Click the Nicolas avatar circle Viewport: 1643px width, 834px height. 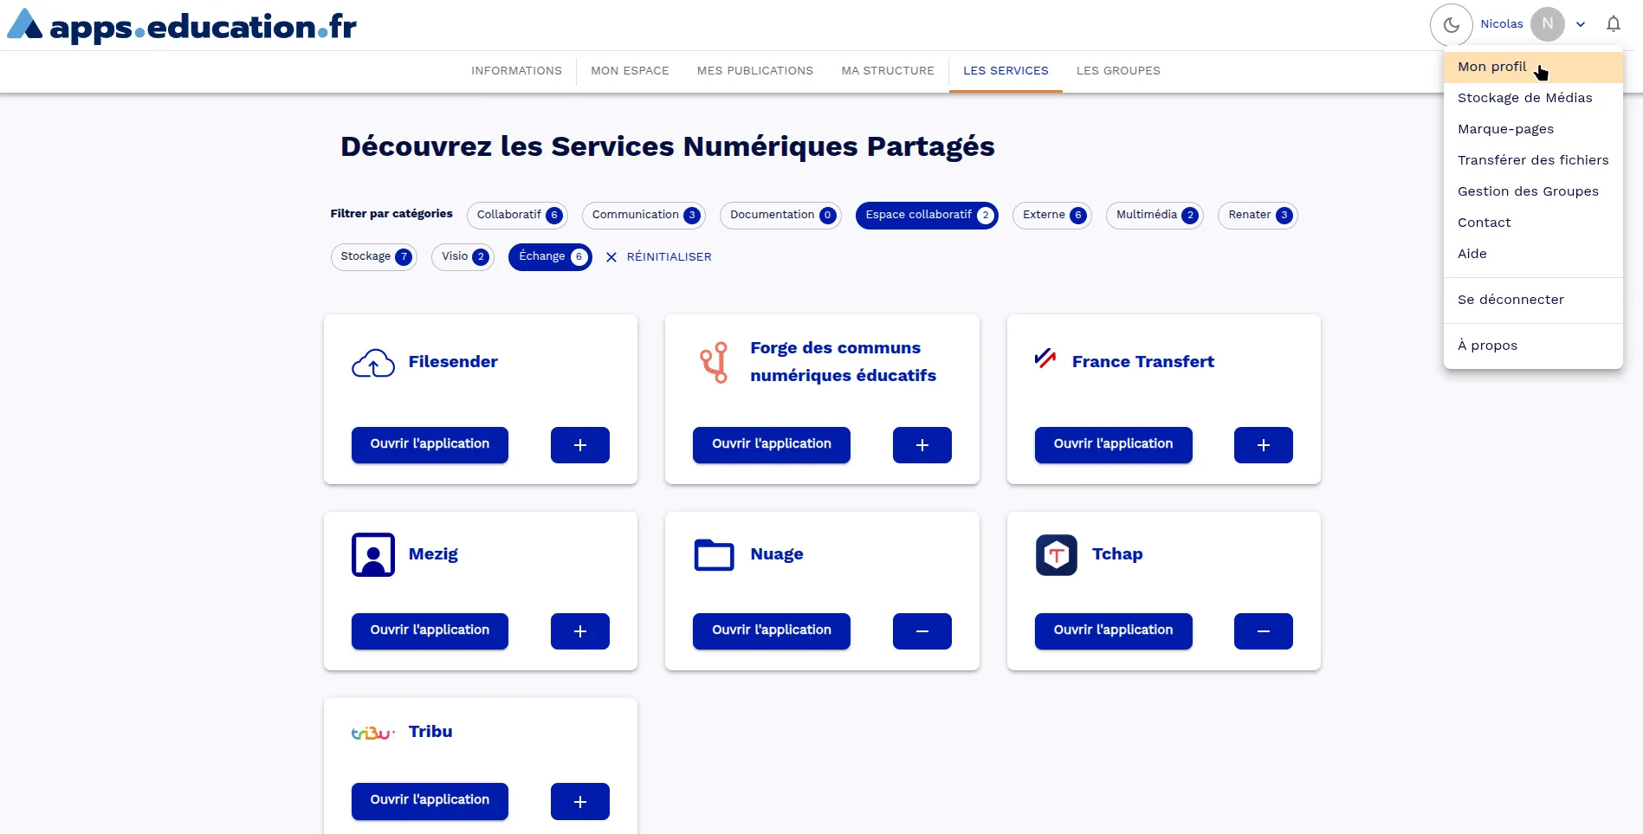tap(1548, 24)
